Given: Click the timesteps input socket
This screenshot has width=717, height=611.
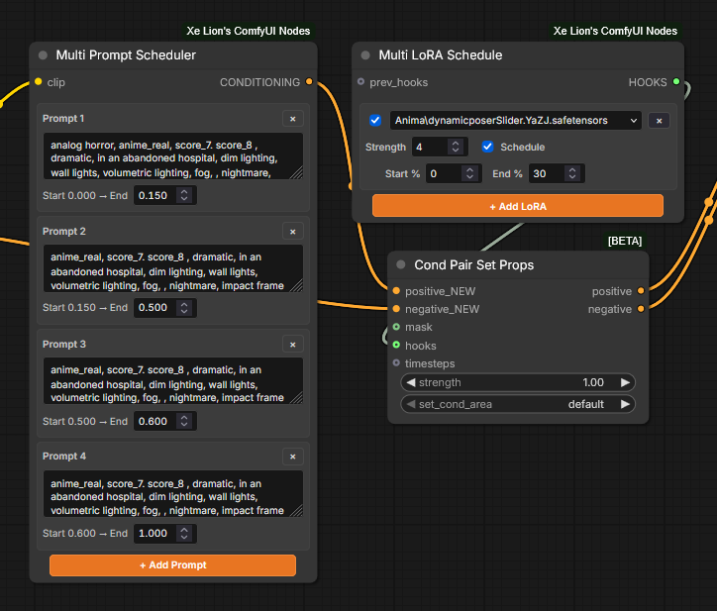Looking at the screenshot, I should (x=396, y=362).
